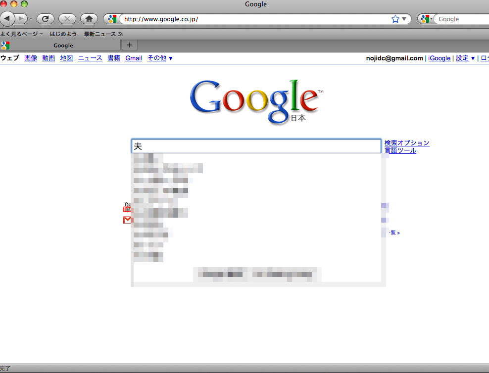Click the favicon on the Google tab
The width and height of the screenshot is (489, 373).
[5, 46]
